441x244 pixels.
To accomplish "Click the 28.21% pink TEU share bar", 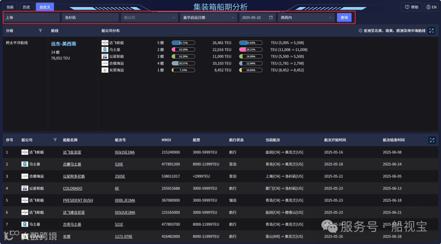I will [251, 49].
